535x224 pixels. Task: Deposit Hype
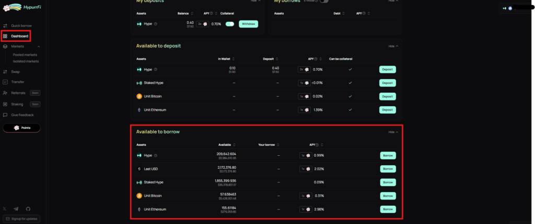click(x=388, y=69)
